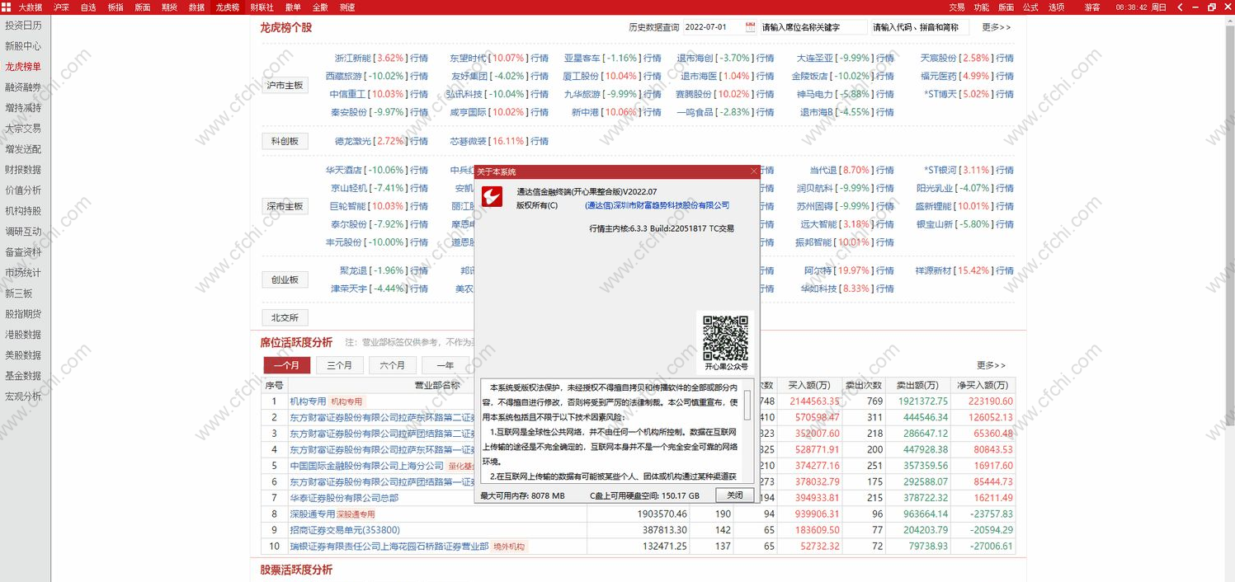The image size is (1235, 582).
Task: Switch to the 一个月 period tab
Action: pos(287,365)
